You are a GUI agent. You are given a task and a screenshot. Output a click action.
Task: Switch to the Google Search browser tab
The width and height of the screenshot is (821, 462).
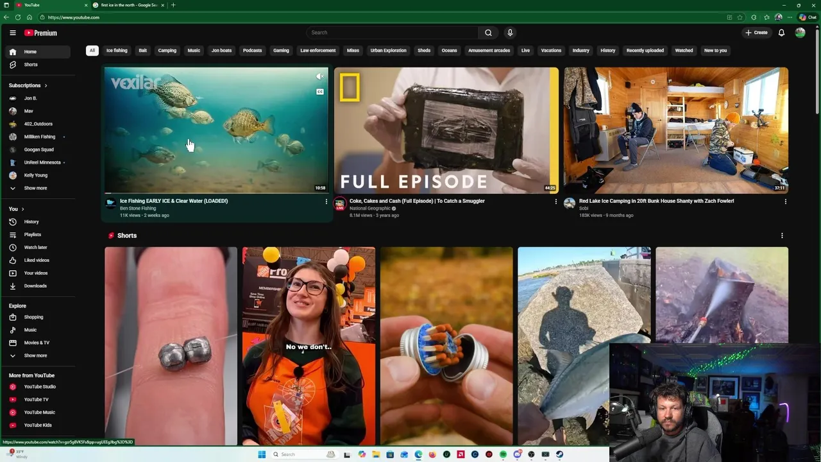click(x=129, y=5)
